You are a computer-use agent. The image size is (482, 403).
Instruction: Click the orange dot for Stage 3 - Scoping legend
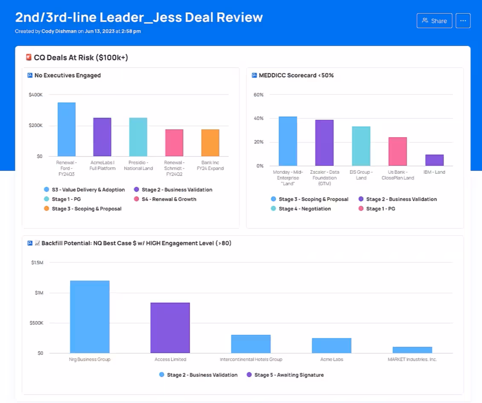[x=46, y=208]
